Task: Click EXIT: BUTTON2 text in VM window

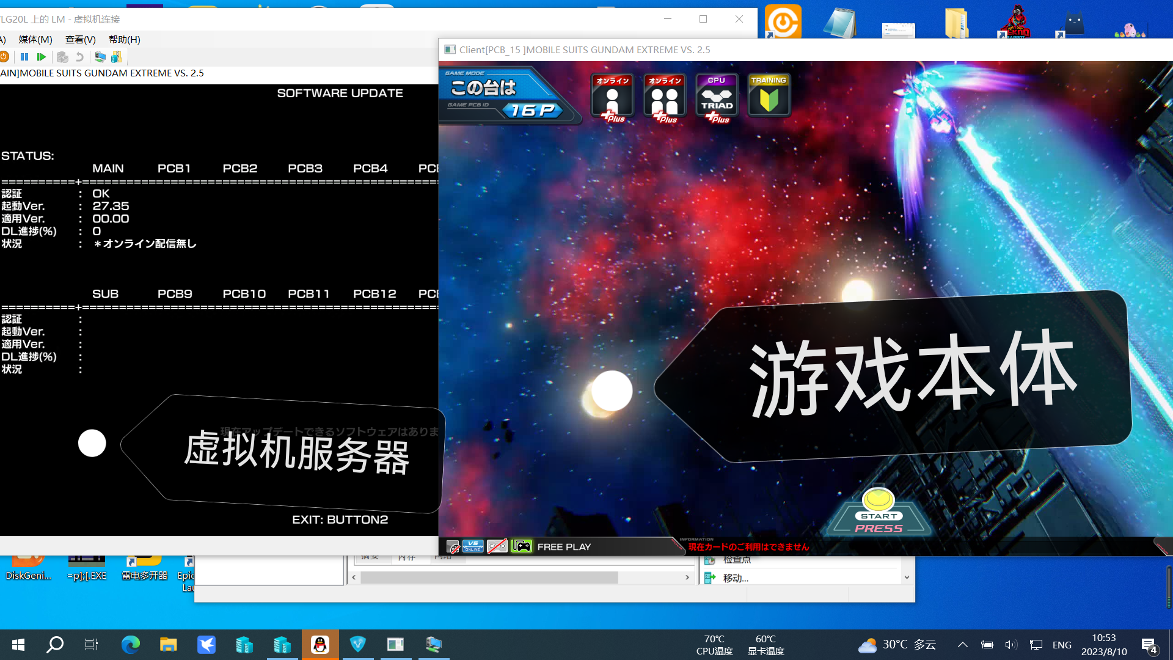Action: click(340, 519)
